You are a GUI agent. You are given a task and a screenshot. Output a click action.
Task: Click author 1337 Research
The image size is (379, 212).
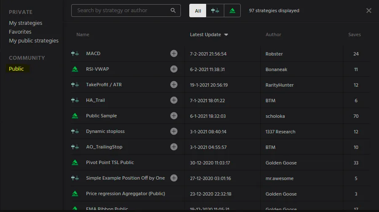click(280, 132)
